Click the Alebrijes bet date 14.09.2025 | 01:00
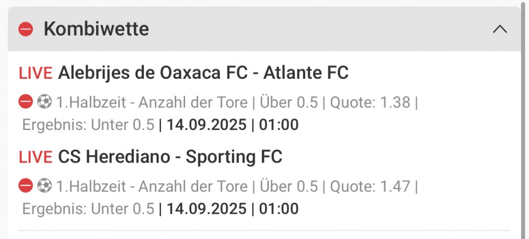The height and width of the screenshot is (239, 529). tap(233, 124)
